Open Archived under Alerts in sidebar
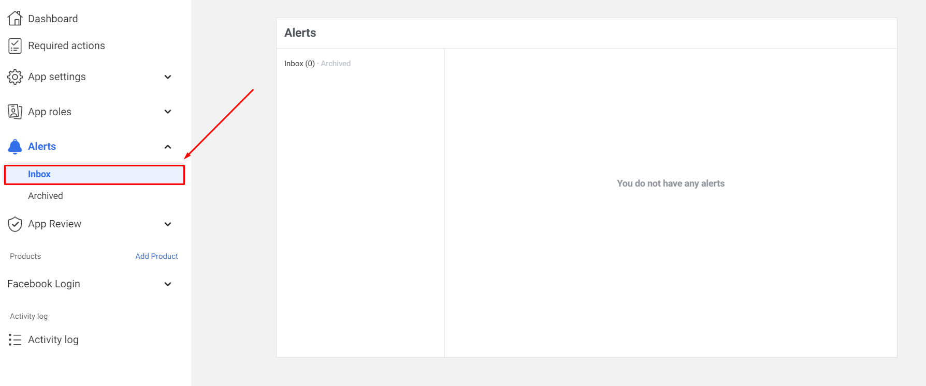The image size is (926, 386). (46, 196)
